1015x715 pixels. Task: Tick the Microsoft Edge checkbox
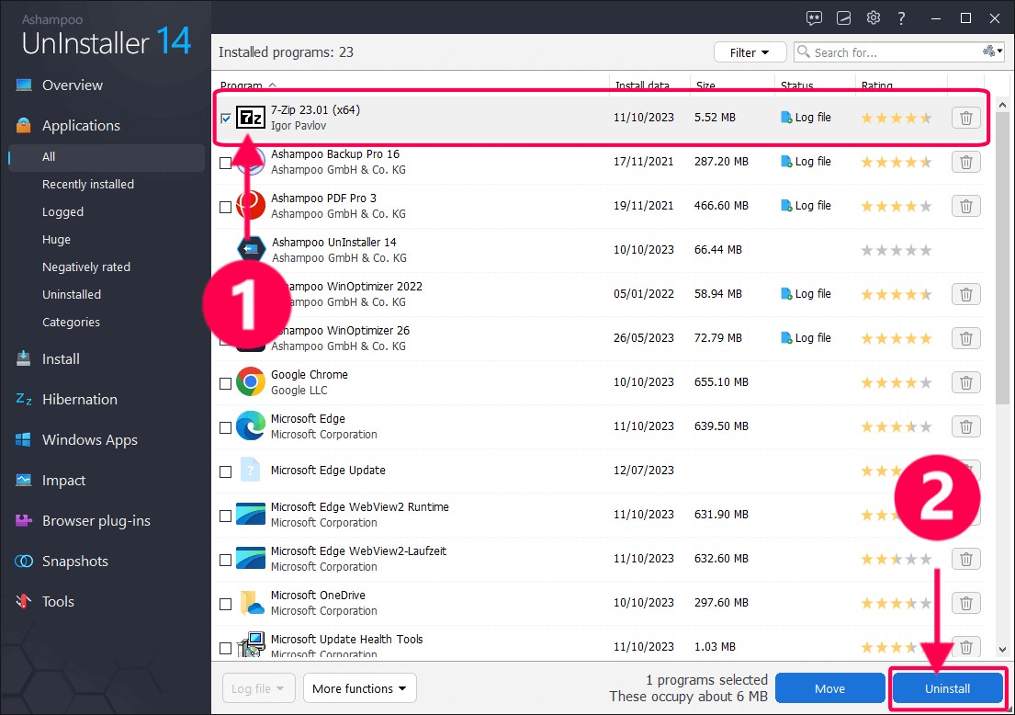226,427
